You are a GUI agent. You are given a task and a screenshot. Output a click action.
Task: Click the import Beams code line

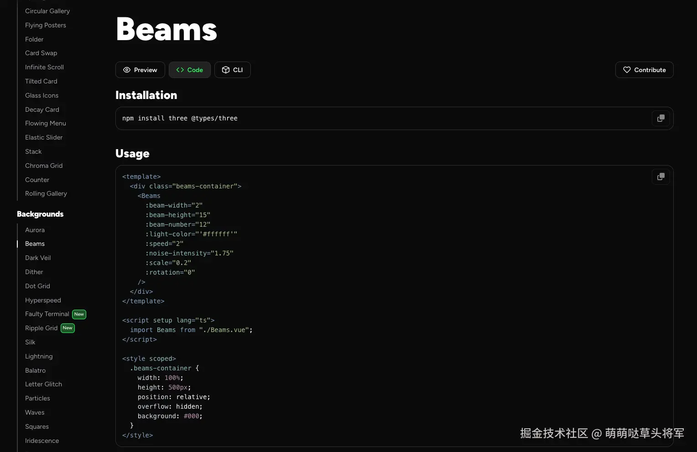(x=191, y=330)
